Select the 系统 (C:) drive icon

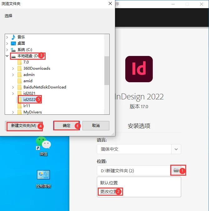coord(13,50)
